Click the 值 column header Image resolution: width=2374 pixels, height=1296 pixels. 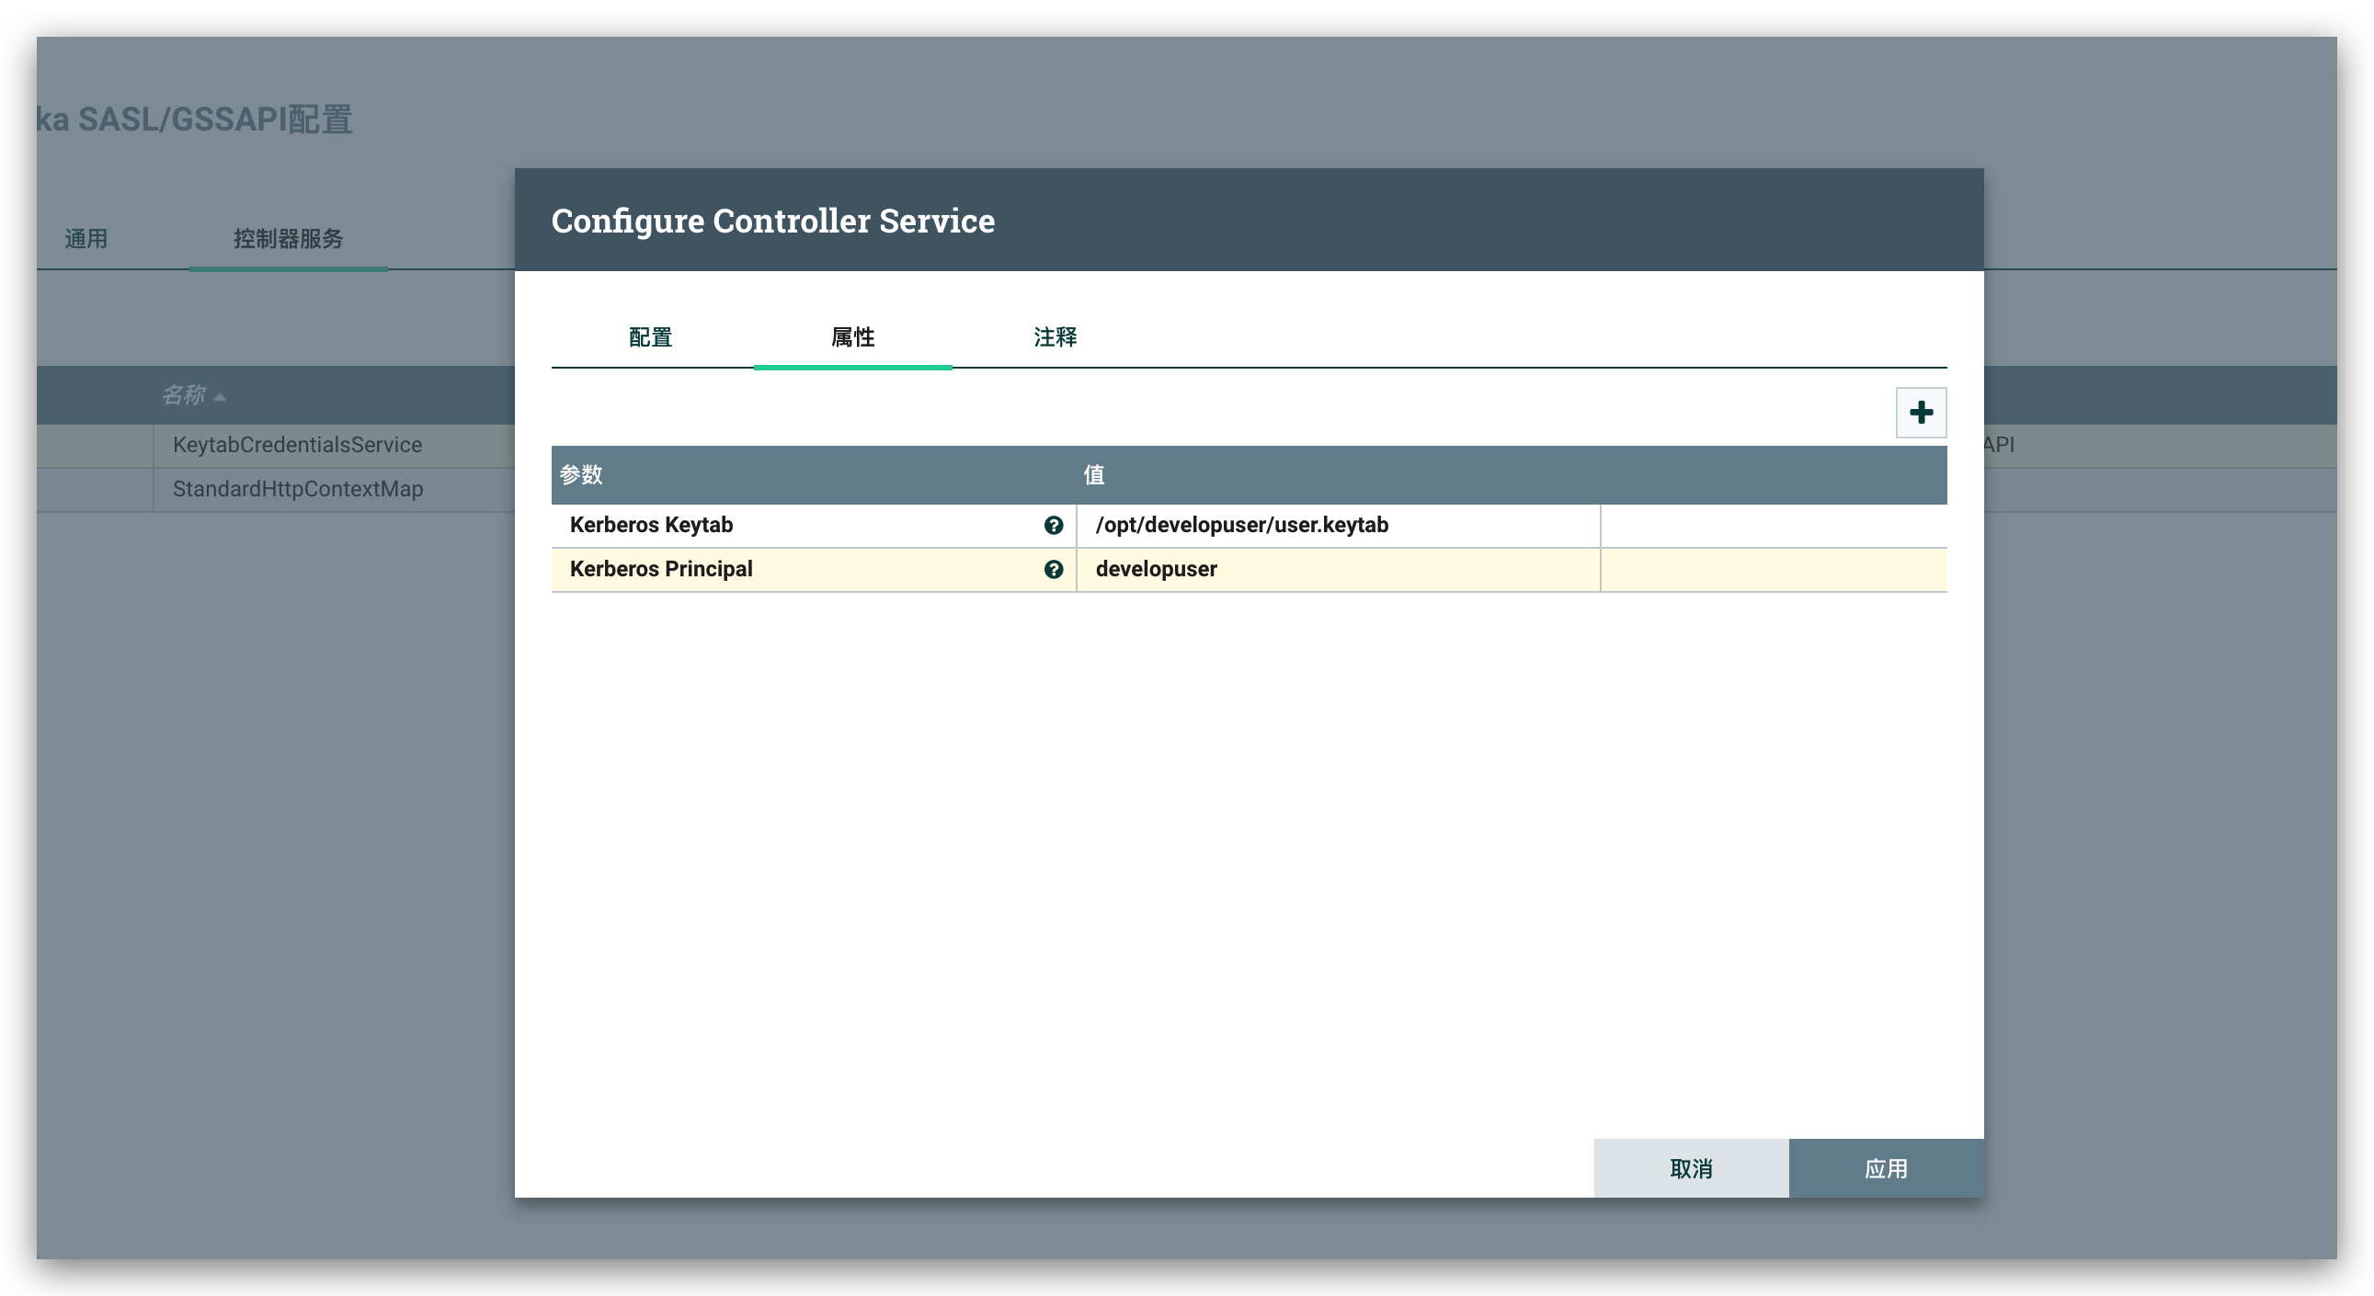coord(1093,474)
